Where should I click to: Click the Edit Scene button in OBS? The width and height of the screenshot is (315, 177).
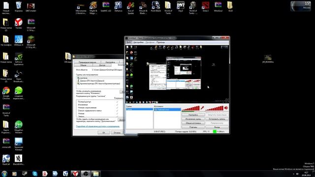(x=193, y=119)
